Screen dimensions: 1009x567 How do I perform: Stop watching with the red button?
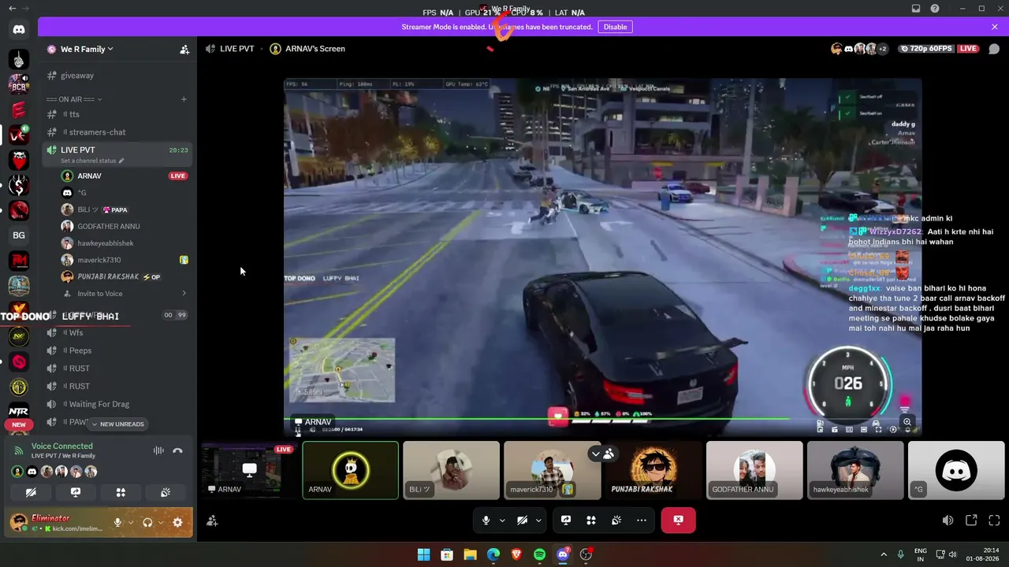678,520
